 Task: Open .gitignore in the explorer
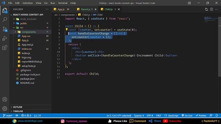(x=25, y=70)
